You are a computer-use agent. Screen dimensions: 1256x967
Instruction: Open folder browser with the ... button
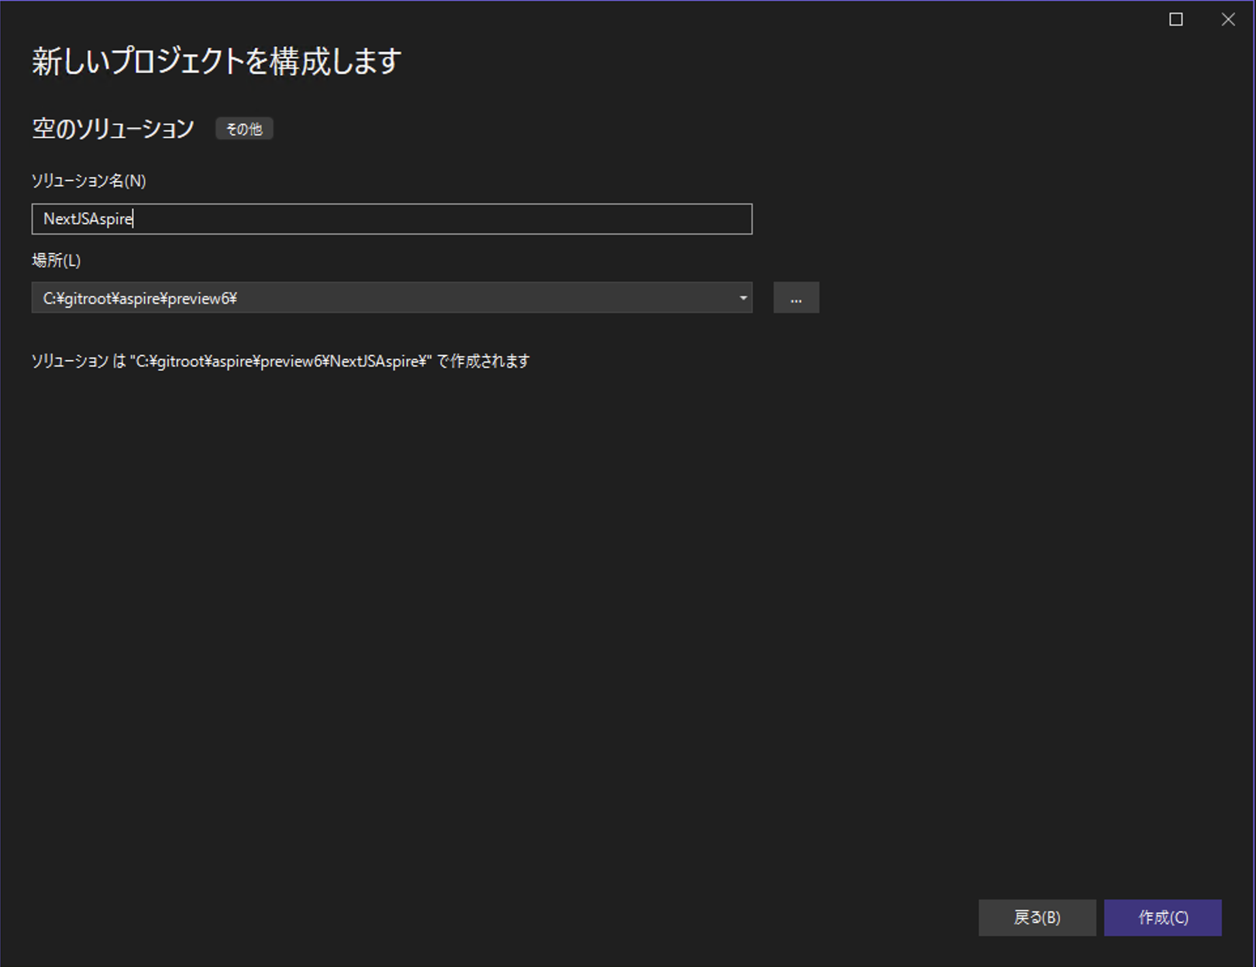796,298
